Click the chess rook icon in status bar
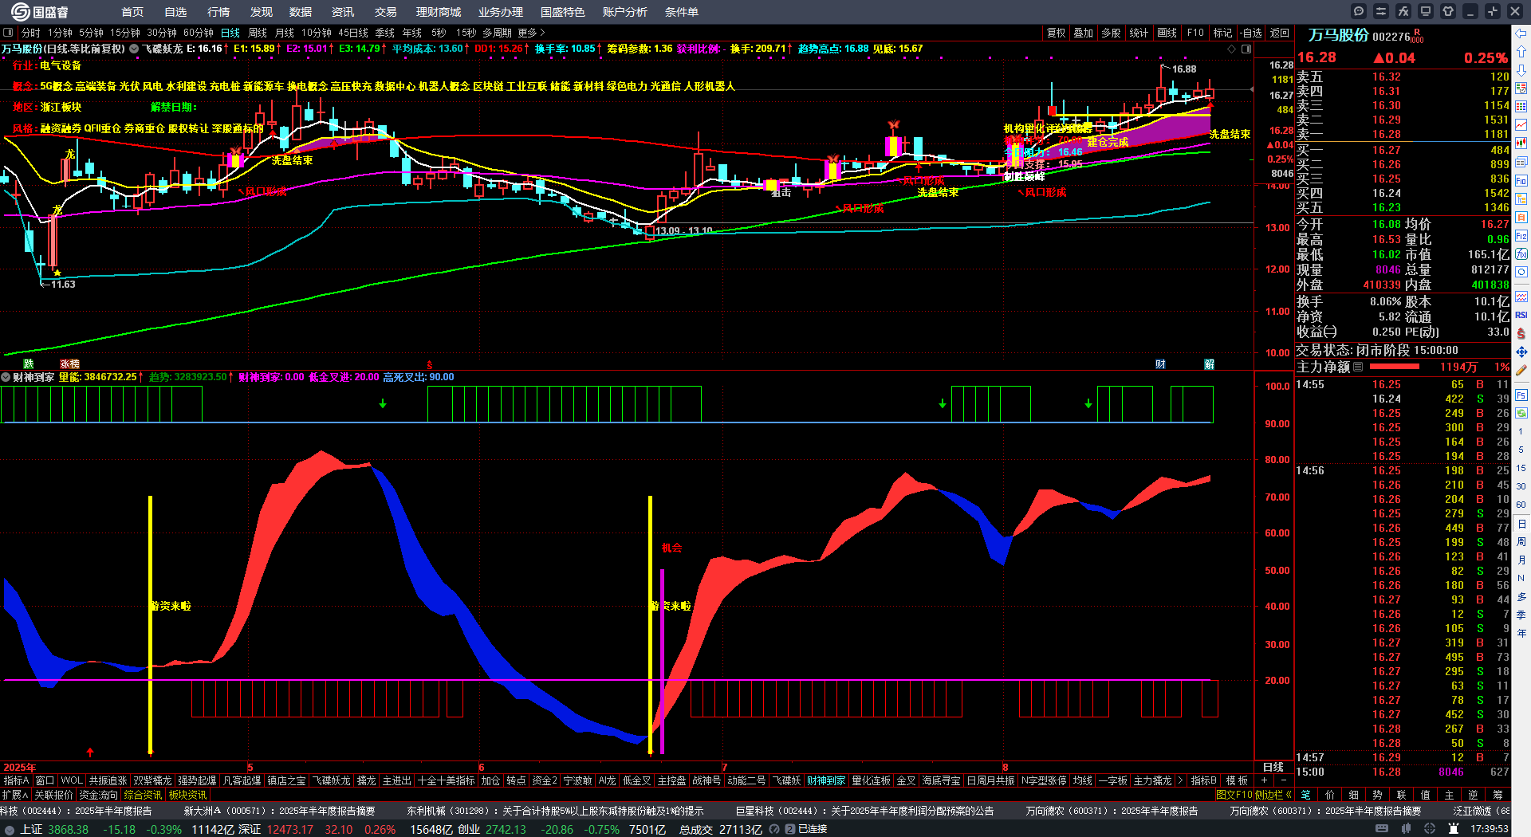The width and height of the screenshot is (1531, 837). point(1454,829)
